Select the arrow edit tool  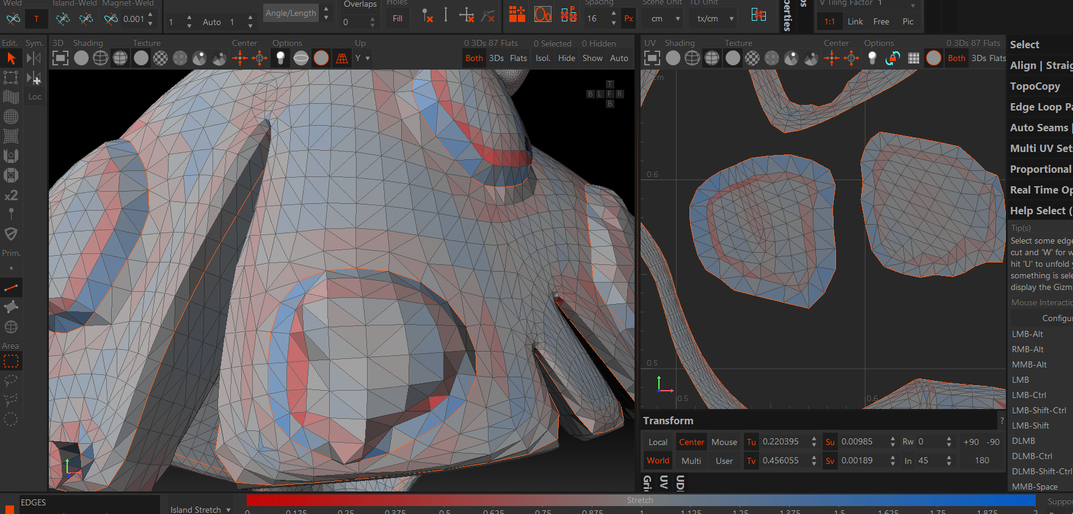coord(11,59)
